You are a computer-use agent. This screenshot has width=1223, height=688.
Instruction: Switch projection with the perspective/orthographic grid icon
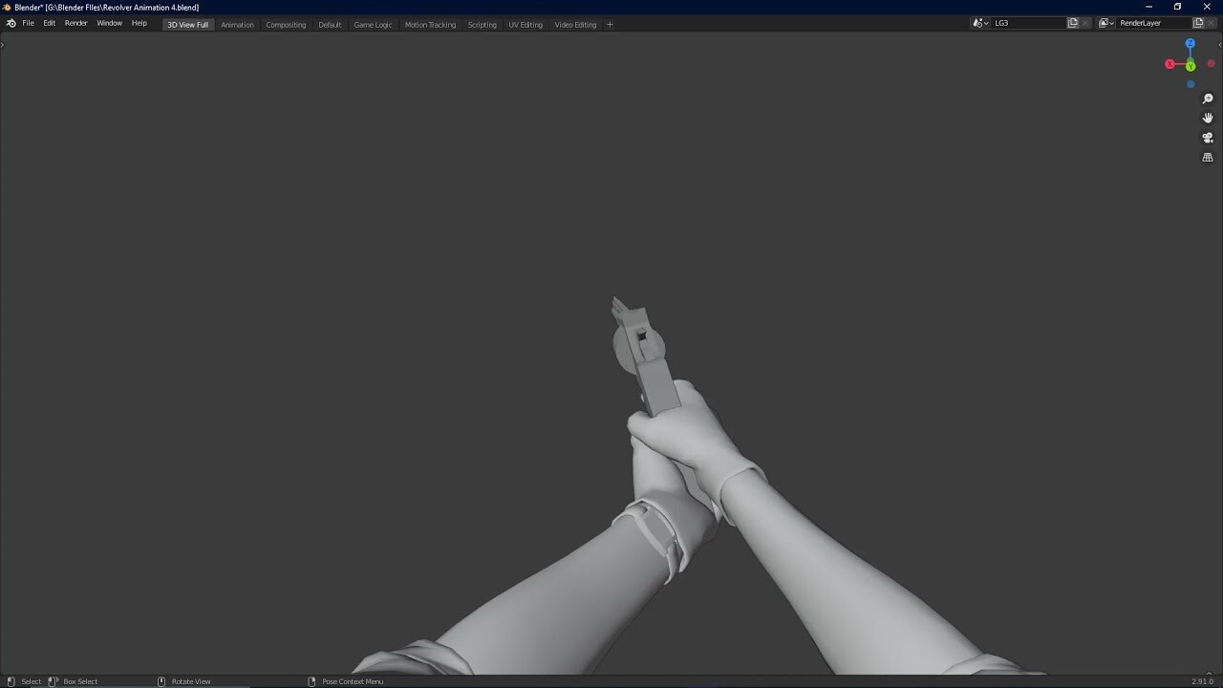pyautogui.click(x=1208, y=157)
